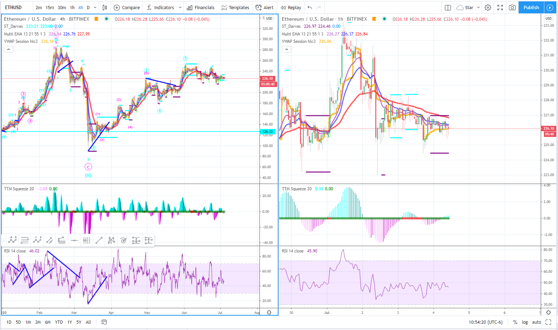Set date range to 3M

click(38, 322)
